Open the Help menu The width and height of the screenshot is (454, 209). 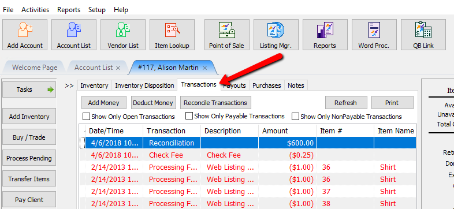[121, 10]
